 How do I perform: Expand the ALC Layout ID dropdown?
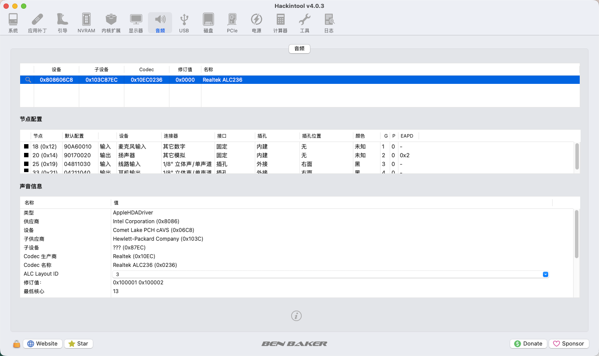click(546, 274)
